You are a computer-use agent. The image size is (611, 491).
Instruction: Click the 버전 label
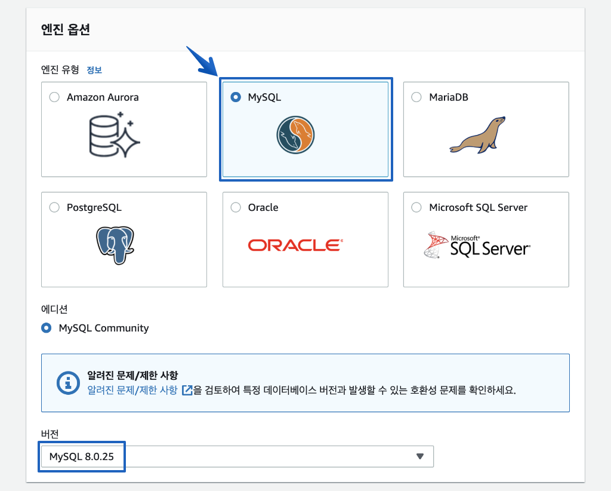(50, 434)
